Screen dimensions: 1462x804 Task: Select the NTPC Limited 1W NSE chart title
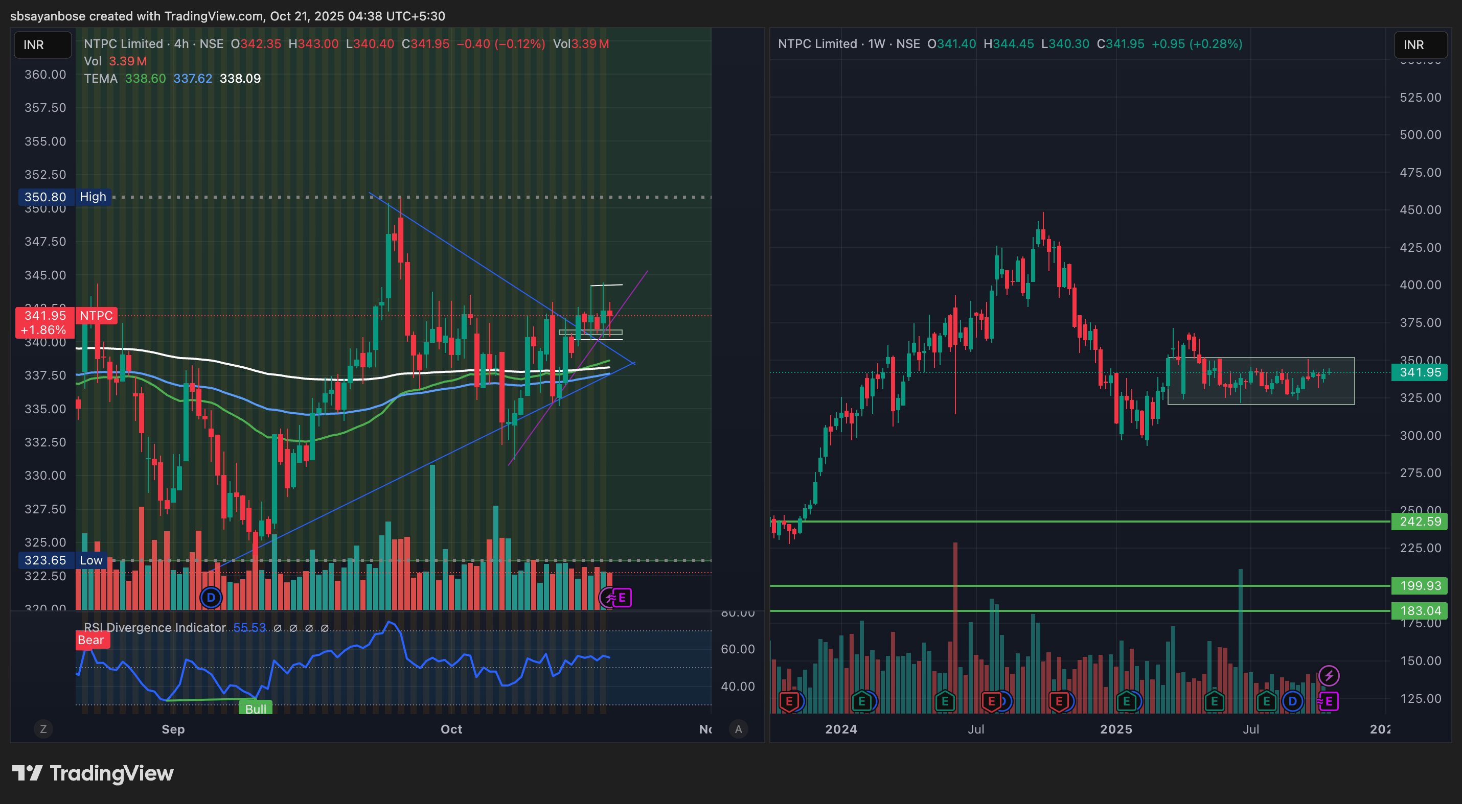[849, 43]
